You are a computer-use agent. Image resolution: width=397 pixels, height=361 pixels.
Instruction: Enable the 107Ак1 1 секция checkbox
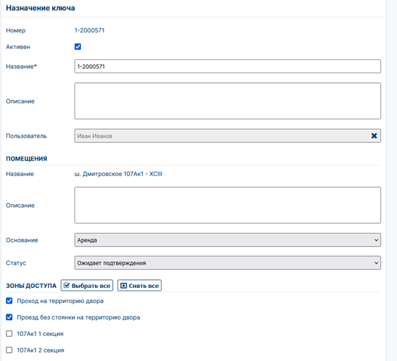point(9,334)
